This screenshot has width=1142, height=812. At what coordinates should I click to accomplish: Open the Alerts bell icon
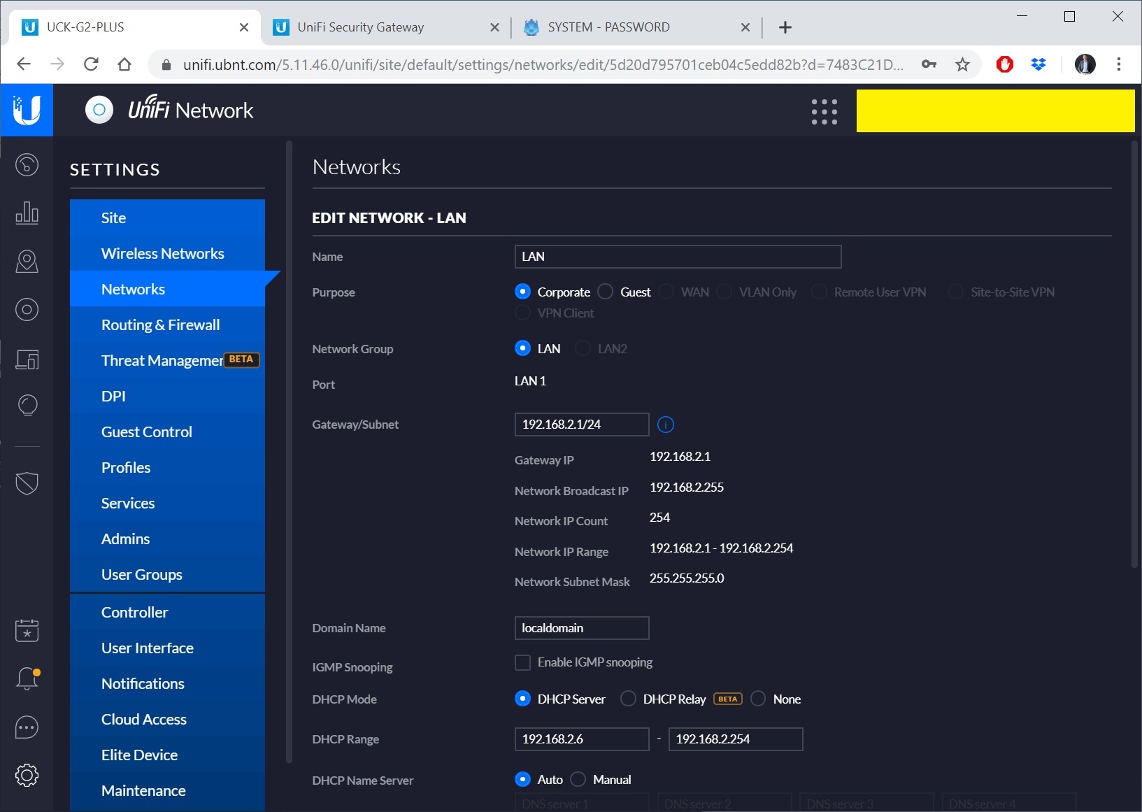pos(27,678)
